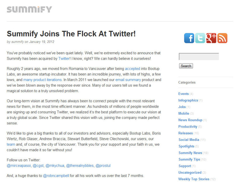Follow the Twitter link in first paragraph
This screenshot has height=182, width=240.
point(64,59)
